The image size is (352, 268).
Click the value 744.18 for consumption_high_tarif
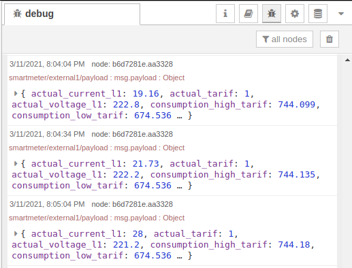coord(294,245)
